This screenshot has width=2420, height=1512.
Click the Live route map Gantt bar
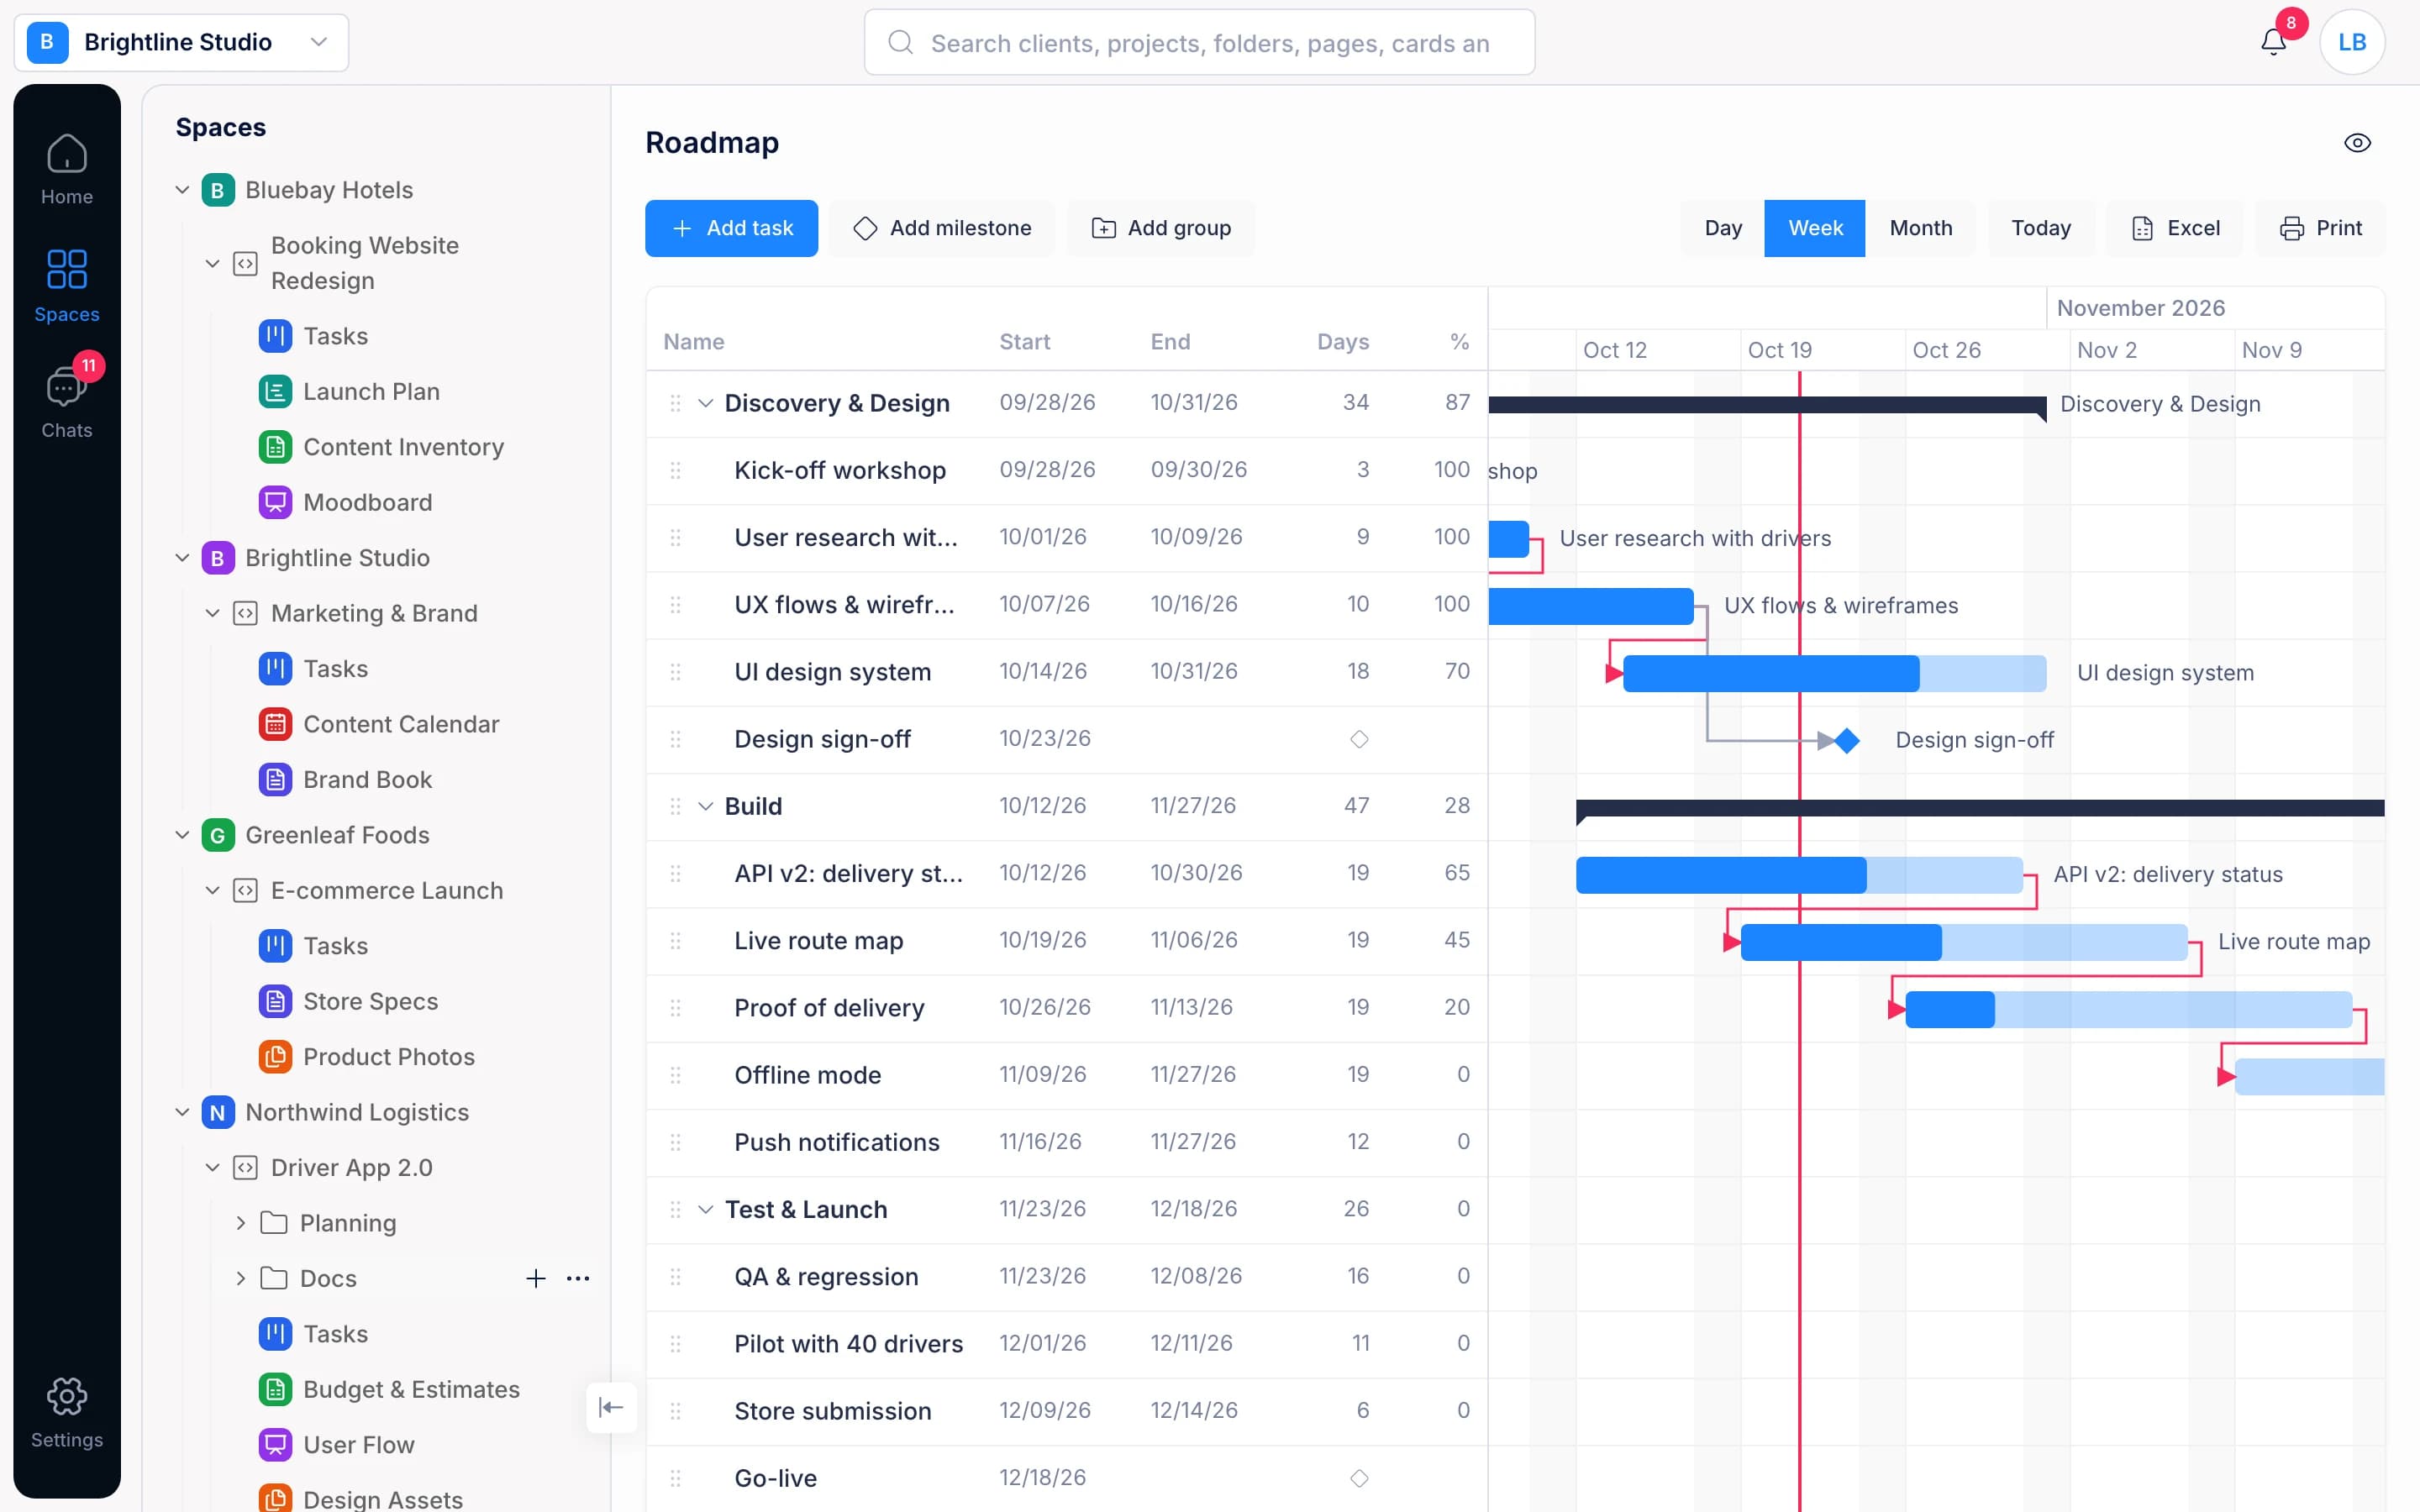(1964, 942)
